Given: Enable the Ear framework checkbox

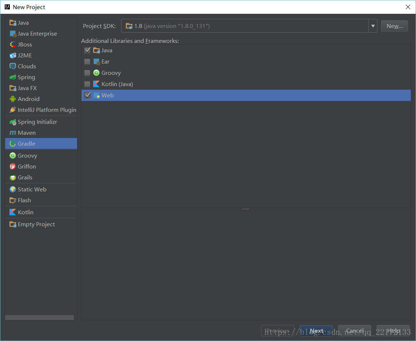Looking at the screenshot, I should (87, 62).
